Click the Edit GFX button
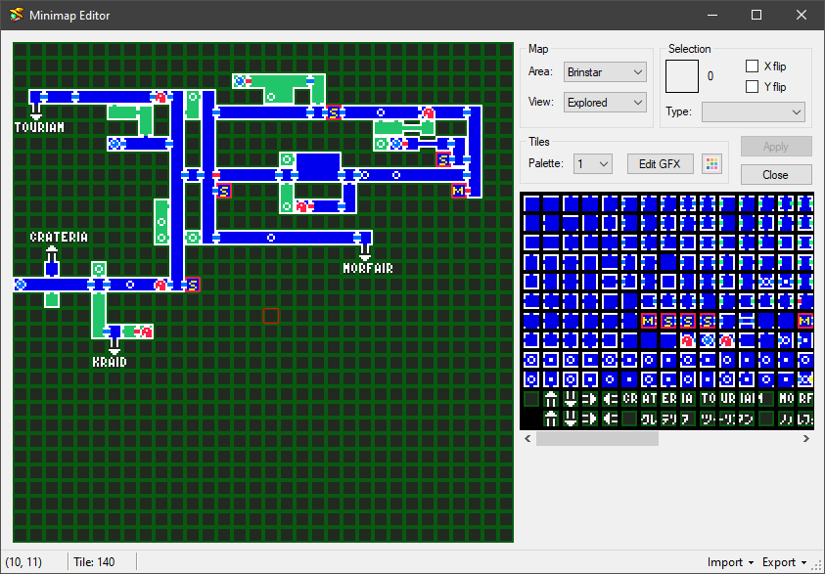 pyautogui.click(x=660, y=164)
